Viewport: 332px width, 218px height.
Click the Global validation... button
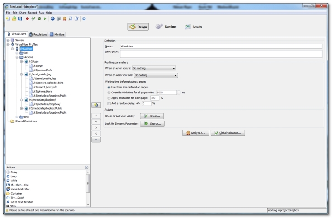[228, 133]
